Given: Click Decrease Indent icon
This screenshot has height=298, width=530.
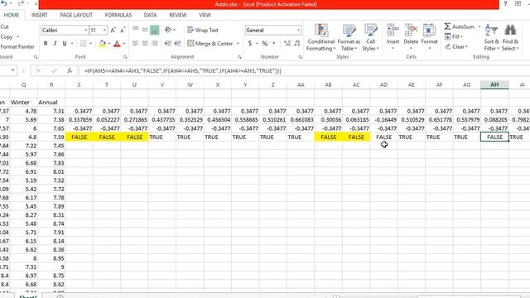Looking at the screenshot, I should pyautogui.click(x=168, y=43).
